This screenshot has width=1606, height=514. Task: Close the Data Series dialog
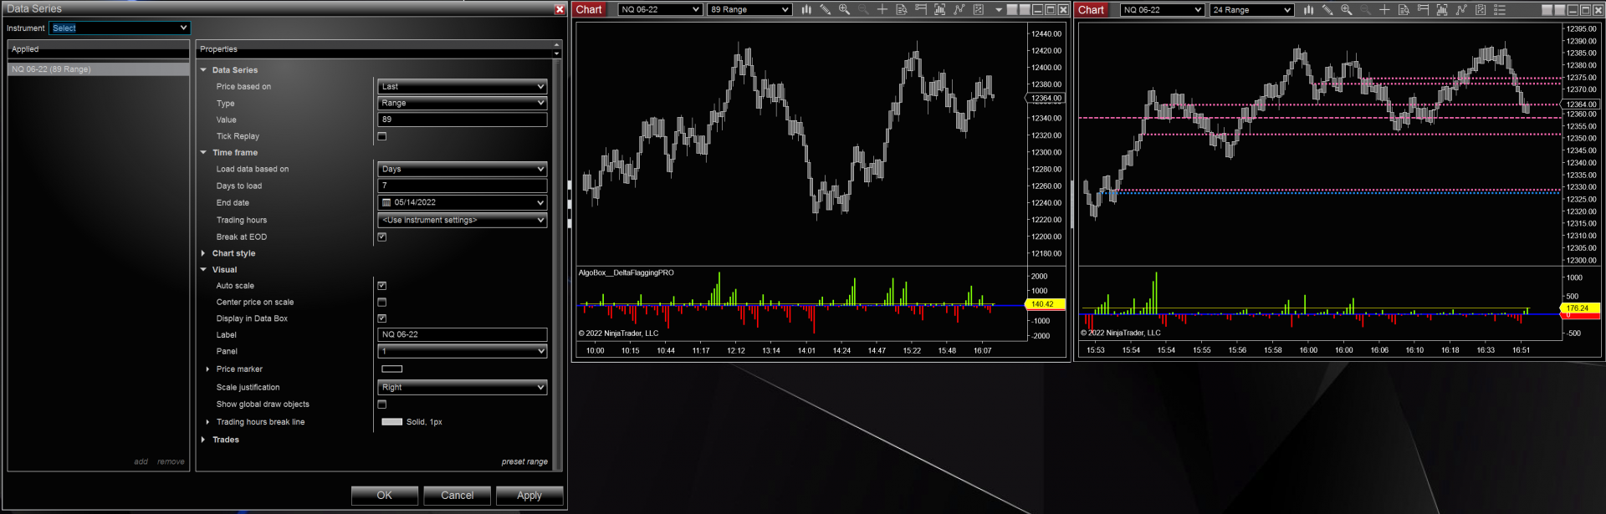pyautogui.click(x=560, y=9)
